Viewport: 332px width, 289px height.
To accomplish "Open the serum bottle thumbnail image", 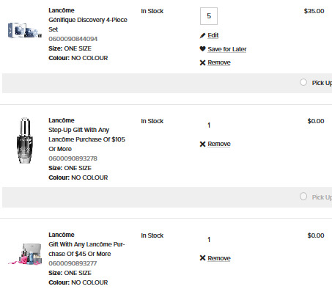I will (x=25, y=140).
